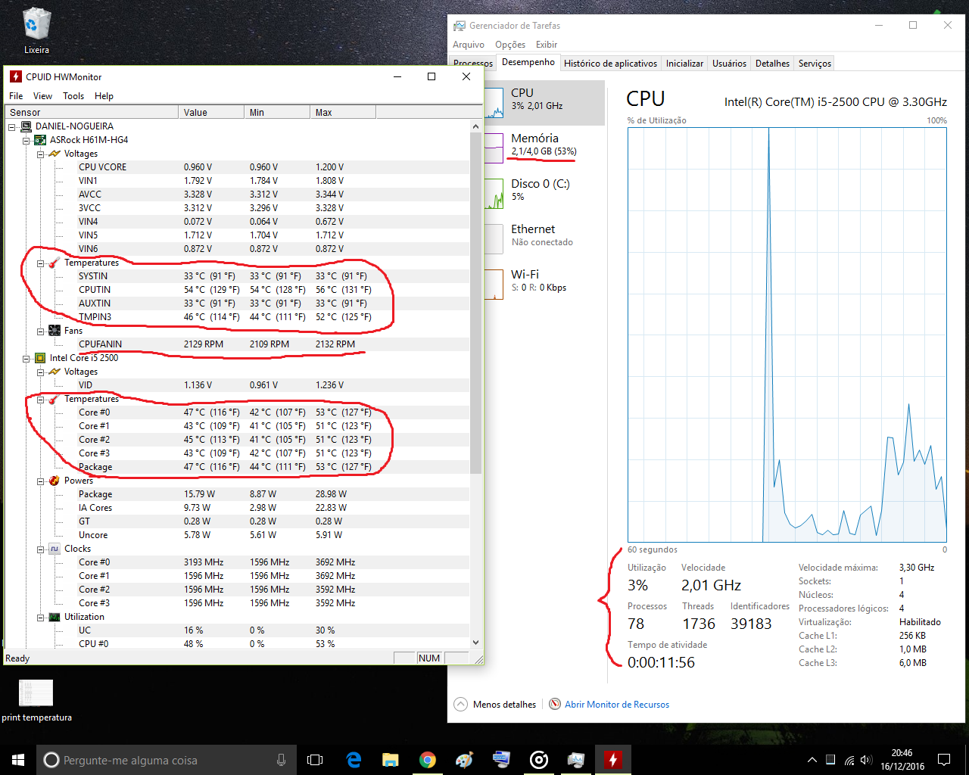The height and width of the screenshot is (775, 969).
Task: Open the File menu in HWMonitor
Action: pyautogui.click(x=16, y=96)
